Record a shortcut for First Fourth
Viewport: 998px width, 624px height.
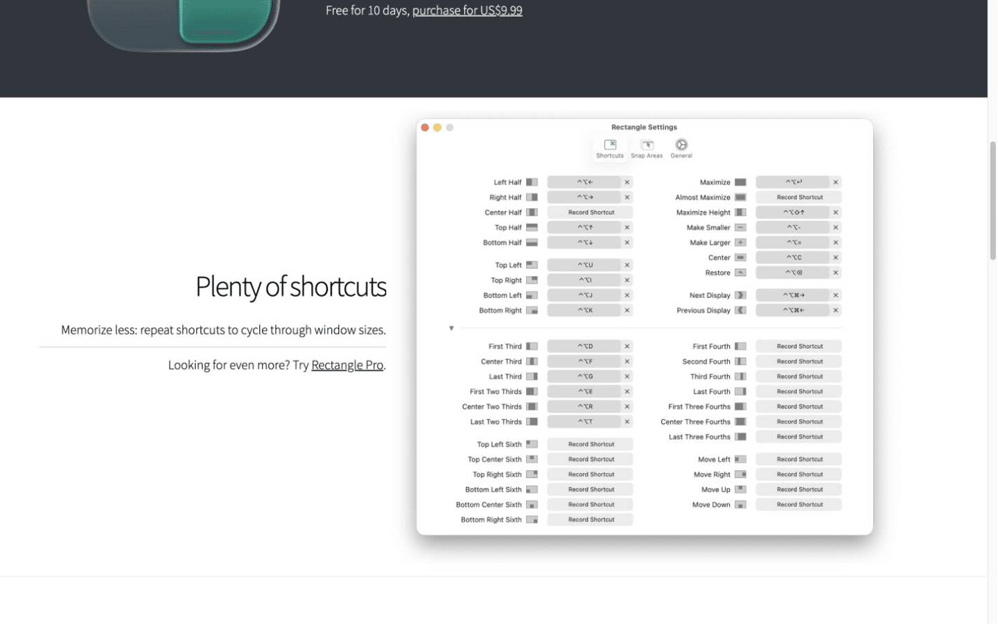[x=799, y=346]
